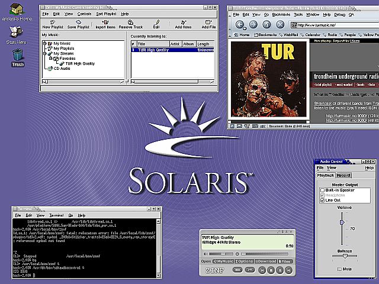Select TUR High Quality under Favorites
The height and width of the screenshot is (284, 379).
click(80, 63)
